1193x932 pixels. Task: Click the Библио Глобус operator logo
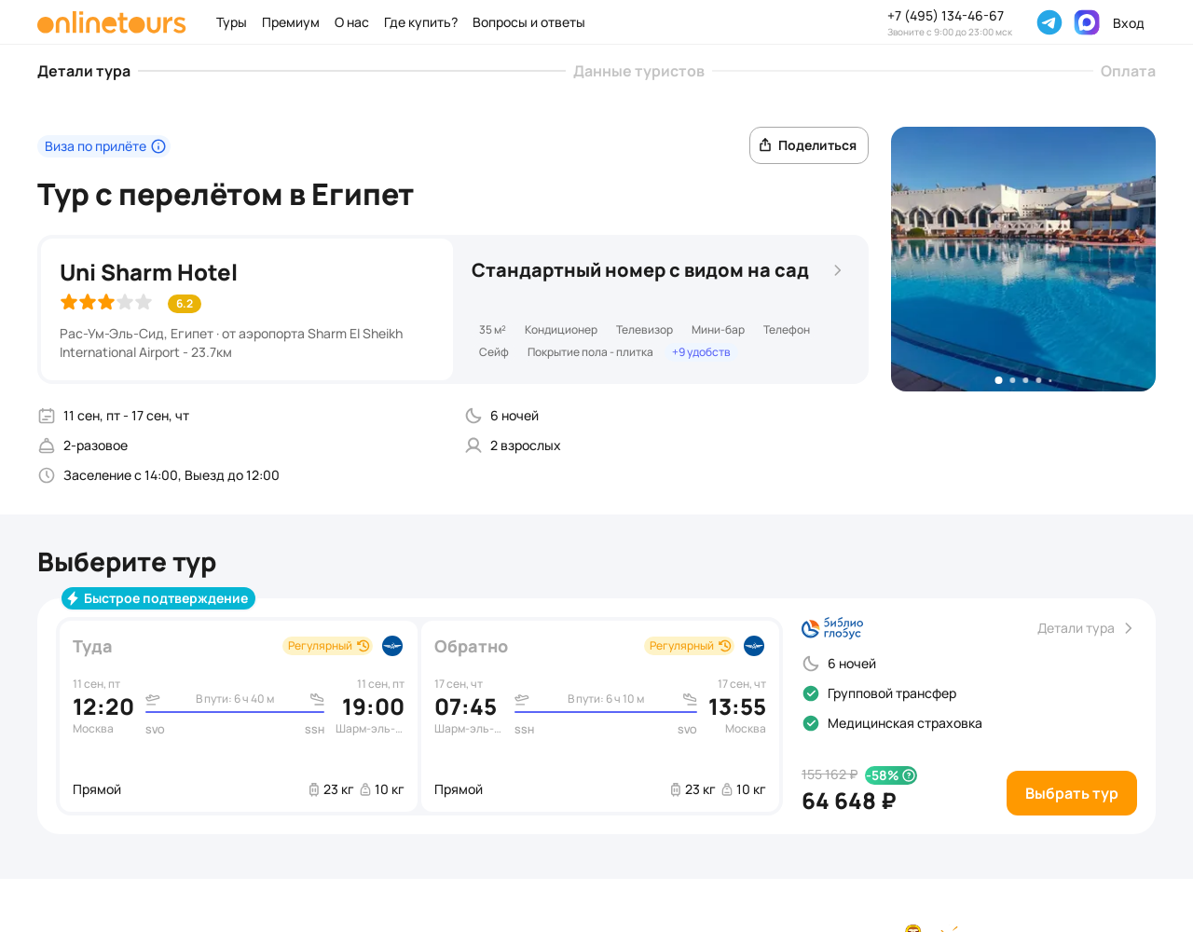coord(832,628)
